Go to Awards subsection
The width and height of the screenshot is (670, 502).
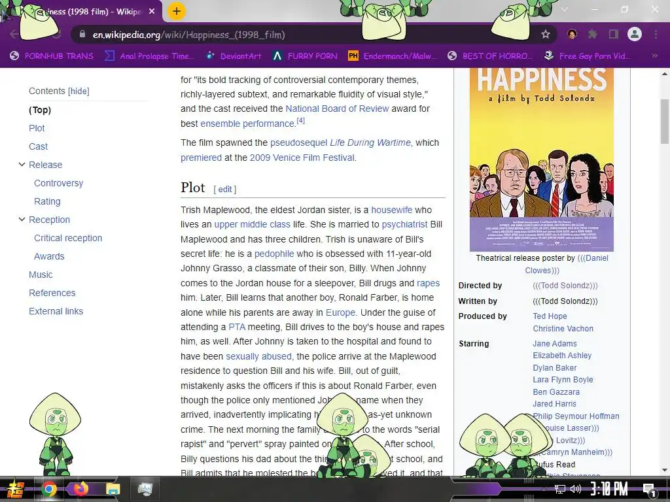(x=49, y=256)
